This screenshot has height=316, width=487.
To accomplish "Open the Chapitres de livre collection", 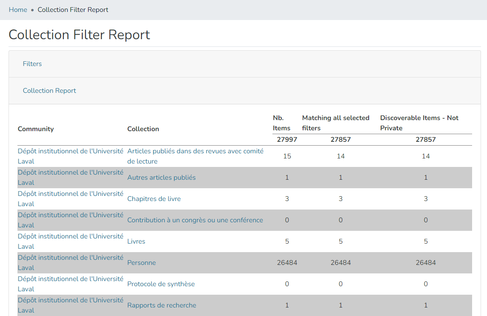I will tap(154, 198).
